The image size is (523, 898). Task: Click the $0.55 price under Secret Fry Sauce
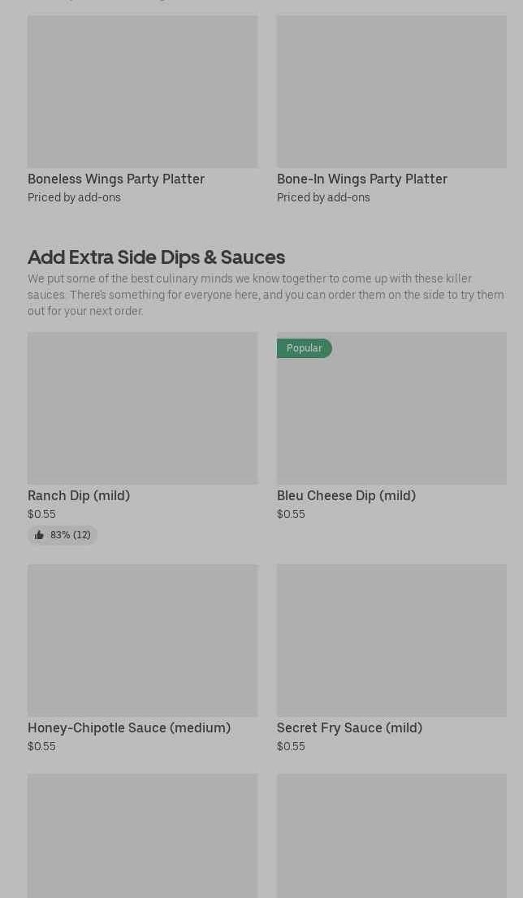tap(291, 746)
